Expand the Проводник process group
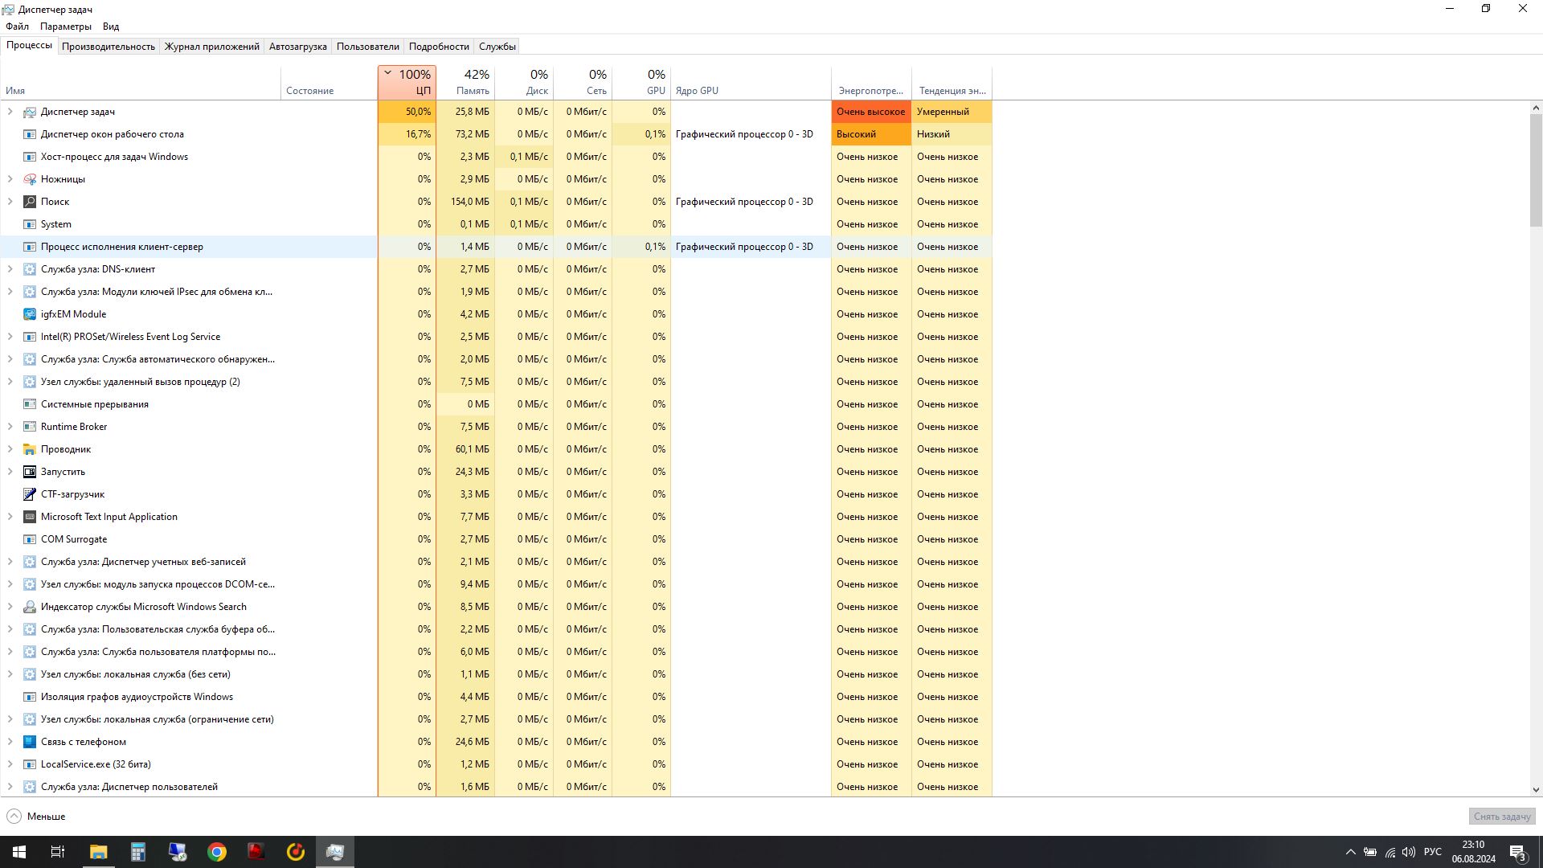 (x=10, y=449)
